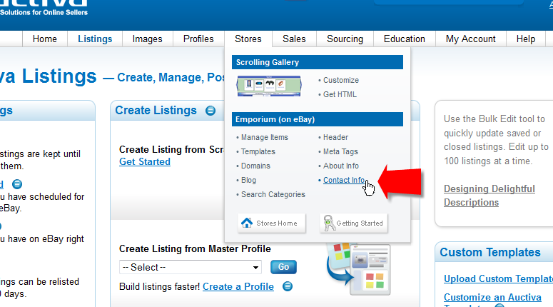This screenshot has height=307, width=553.
Task: Click the Getting Started button
Action: pos(353,223)
